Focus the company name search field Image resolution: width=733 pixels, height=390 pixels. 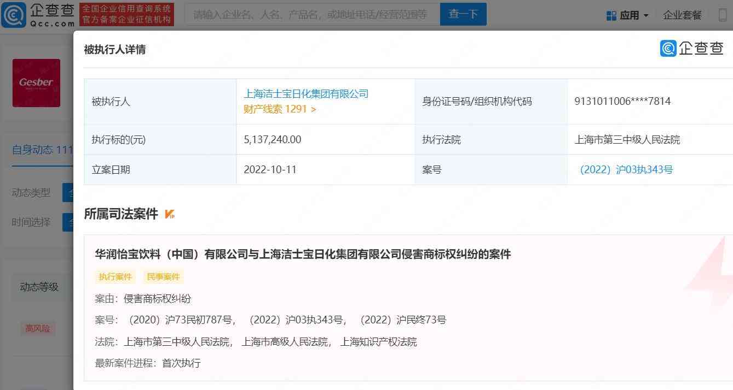(312, 15)
